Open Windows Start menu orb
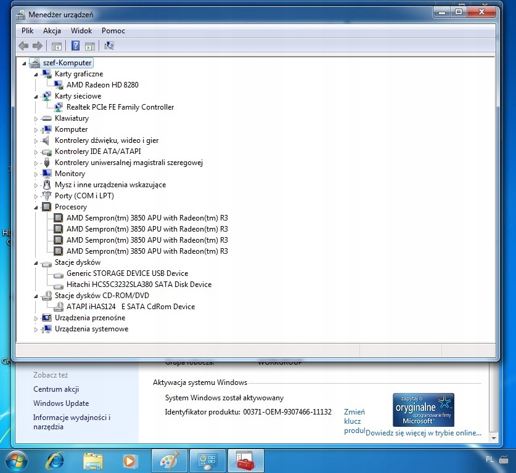Screen dimensions: 516x473 pos(16,461)
